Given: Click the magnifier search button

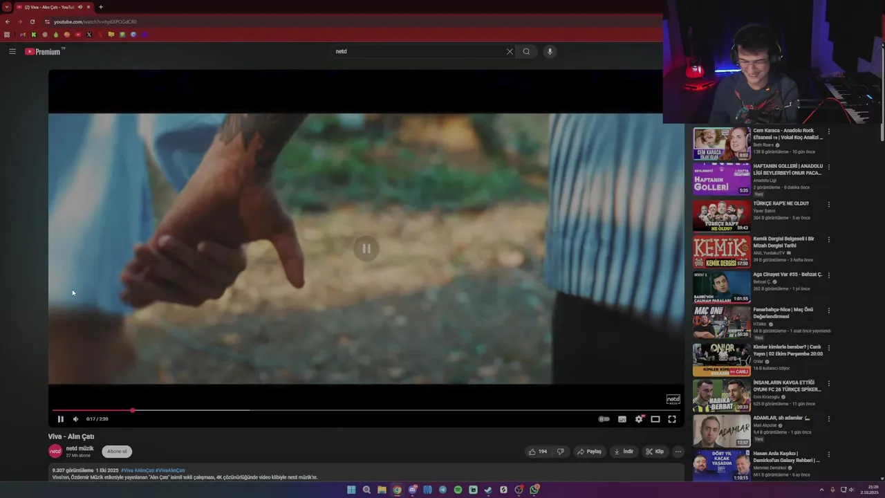Looking at the screenshot, I should [x=526, y=51].
